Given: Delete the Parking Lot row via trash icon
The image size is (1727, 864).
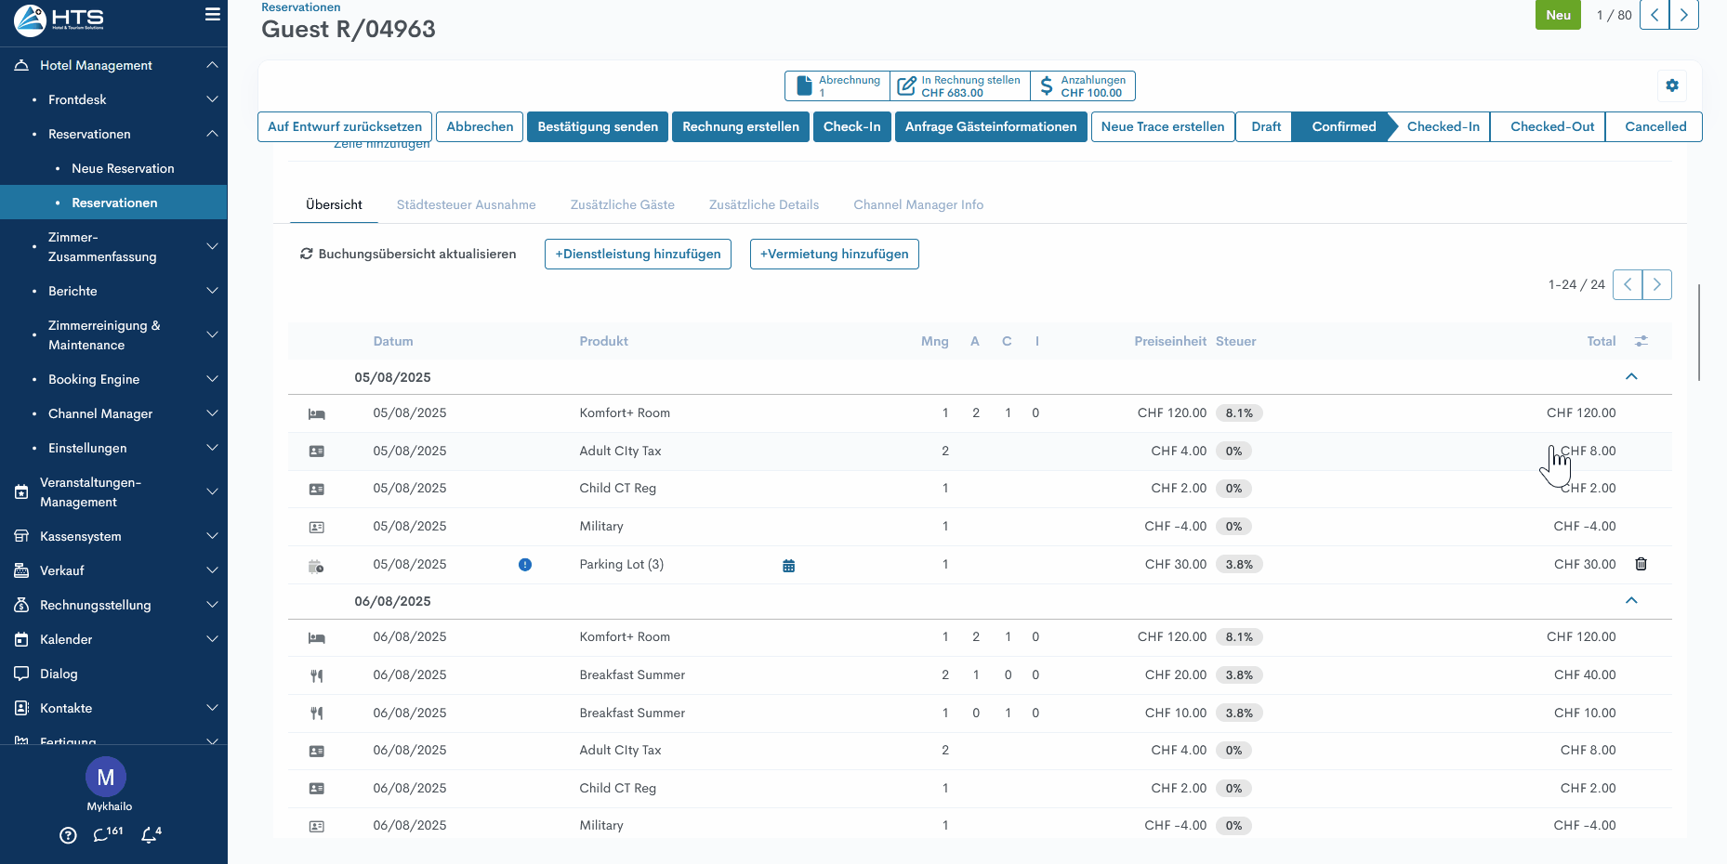Looking at the screenshot, I should [x=1641, y=564].
